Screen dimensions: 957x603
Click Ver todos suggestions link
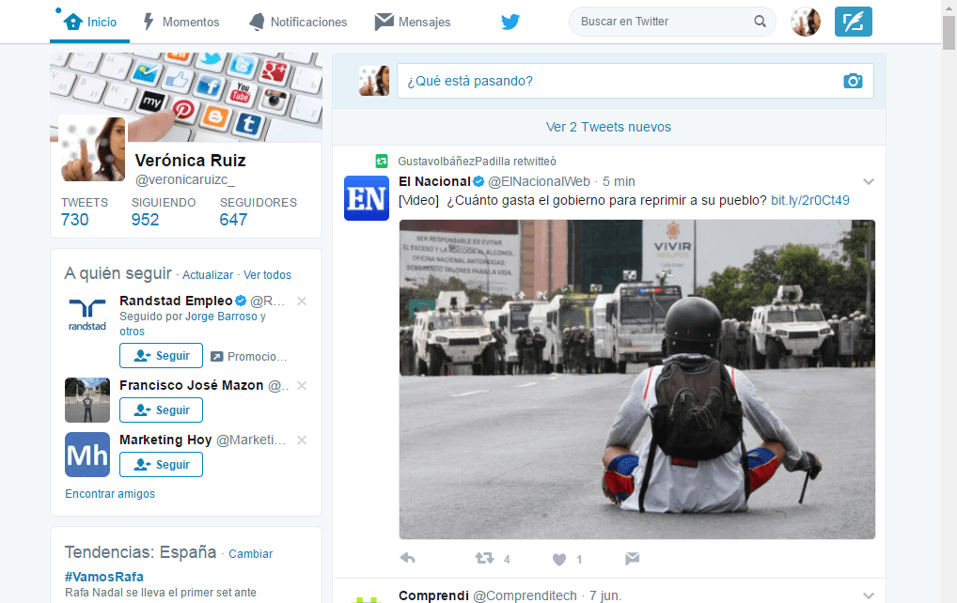coord(267,275)
